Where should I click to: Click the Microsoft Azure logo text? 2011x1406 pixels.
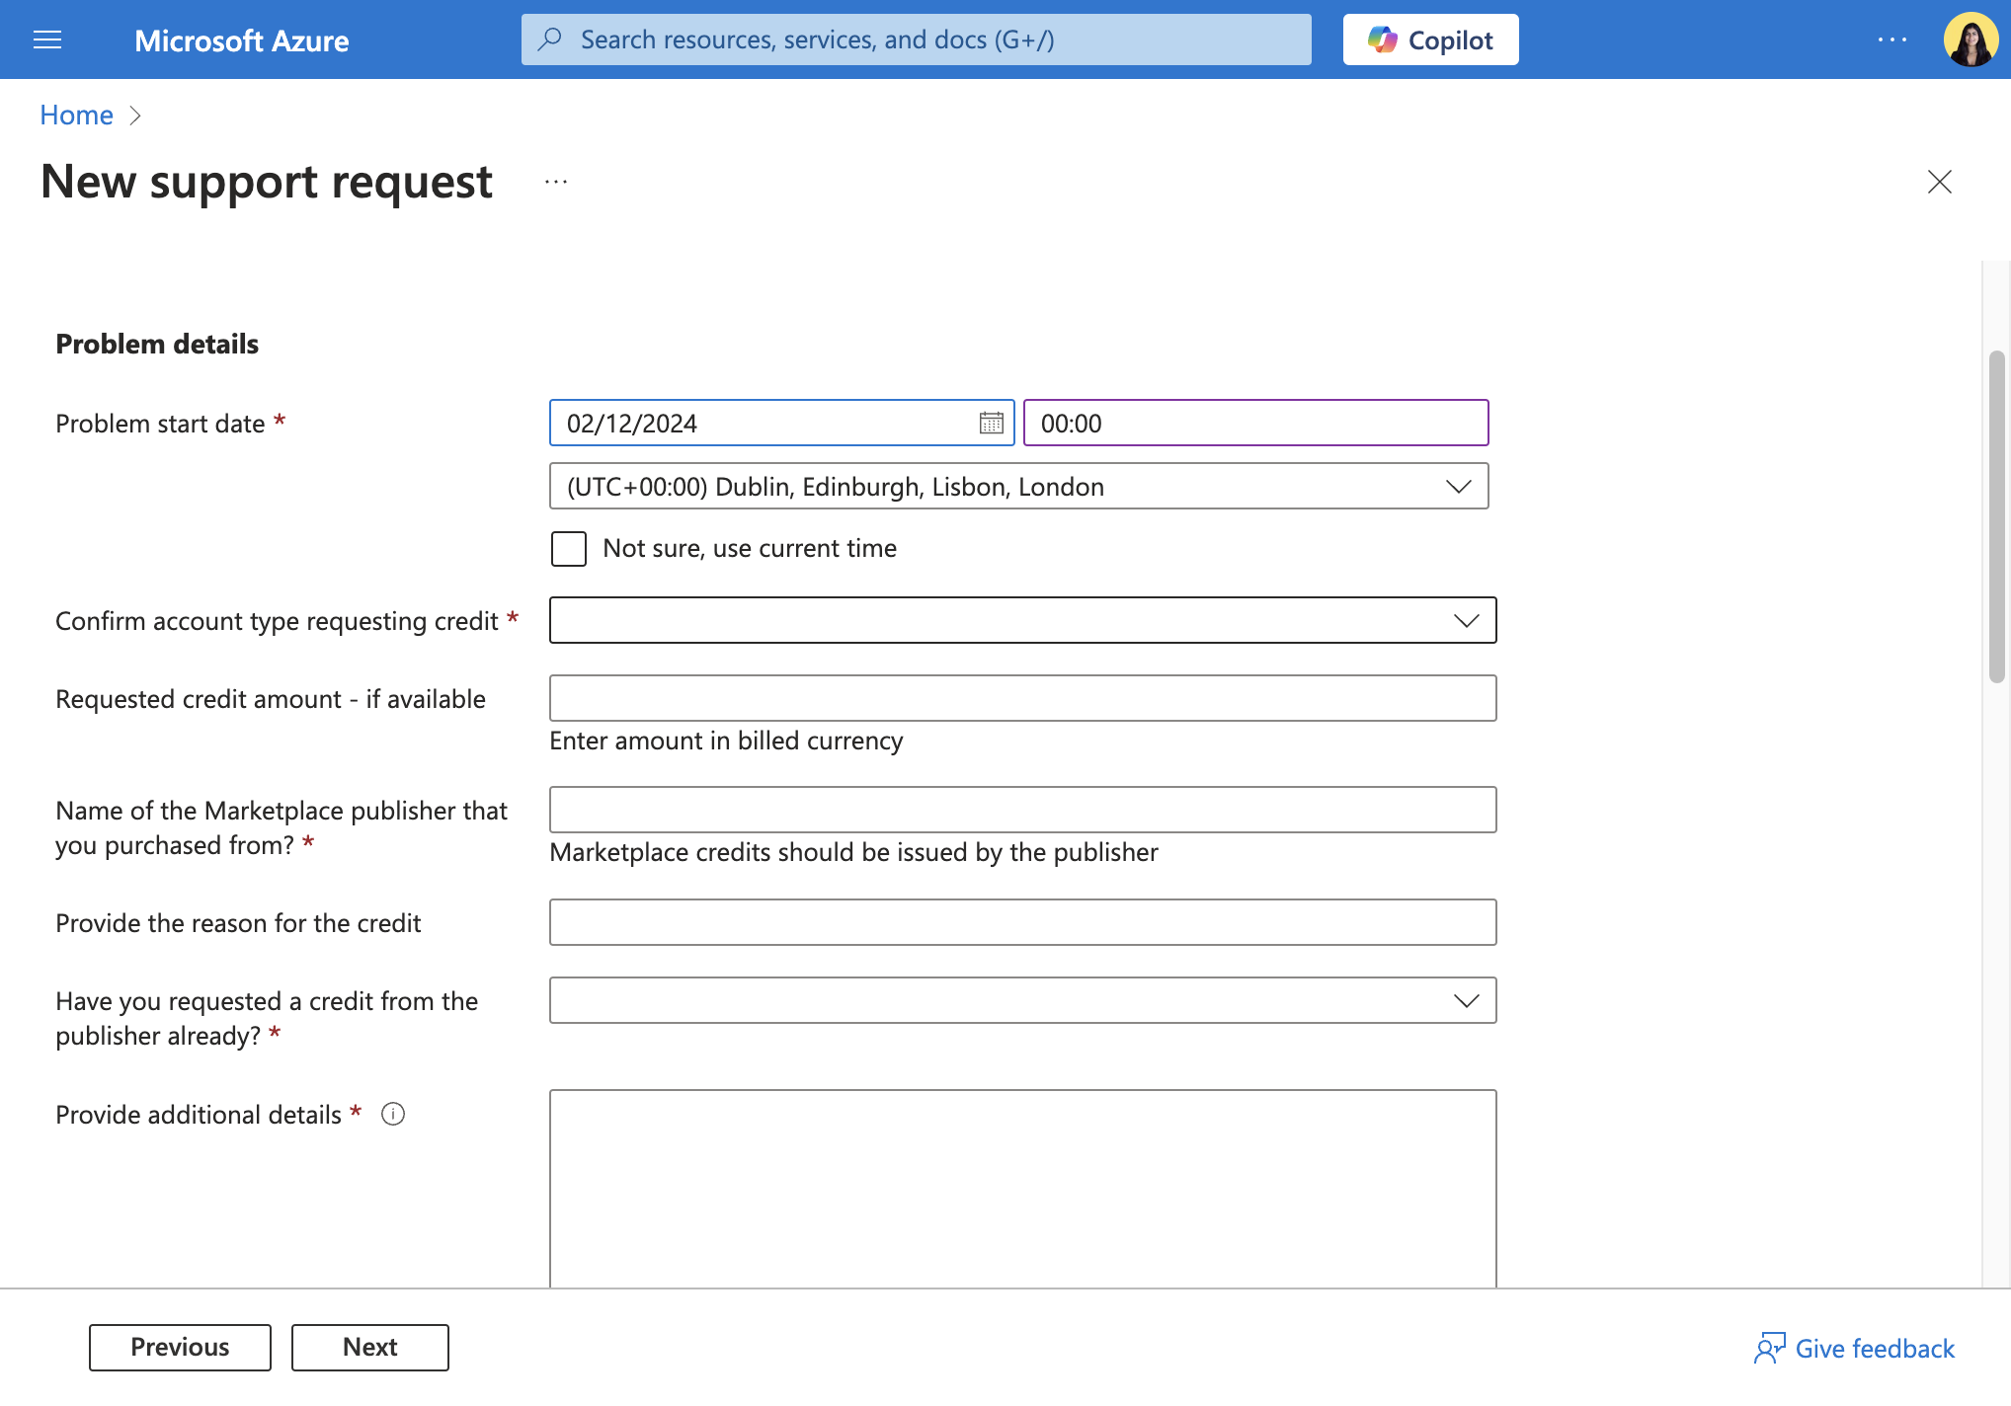pos(241,40)
